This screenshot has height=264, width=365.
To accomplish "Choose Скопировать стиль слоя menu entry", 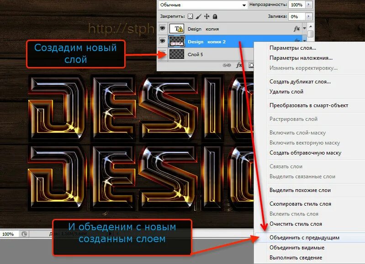I will (x=300, y=204).
